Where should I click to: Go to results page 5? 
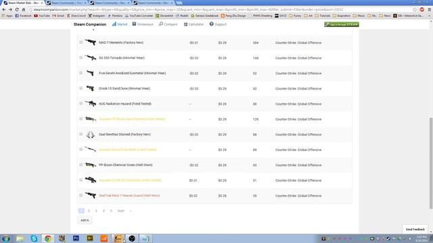(x=111, y=211)
